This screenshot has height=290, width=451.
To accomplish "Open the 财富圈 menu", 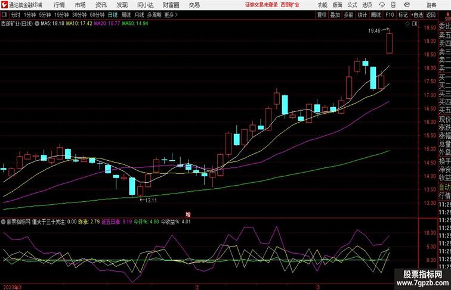I will 171,5.
